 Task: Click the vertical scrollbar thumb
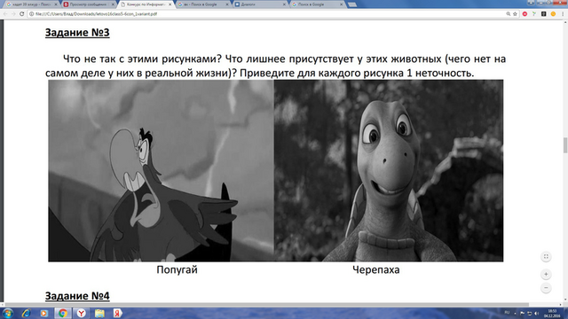tap(565, 145)
